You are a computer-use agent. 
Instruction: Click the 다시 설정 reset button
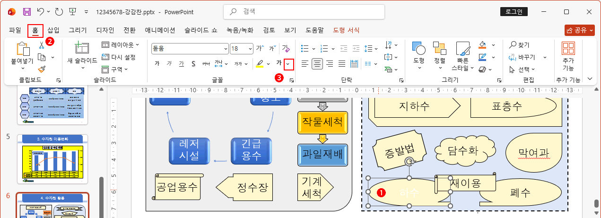(119, 57)
